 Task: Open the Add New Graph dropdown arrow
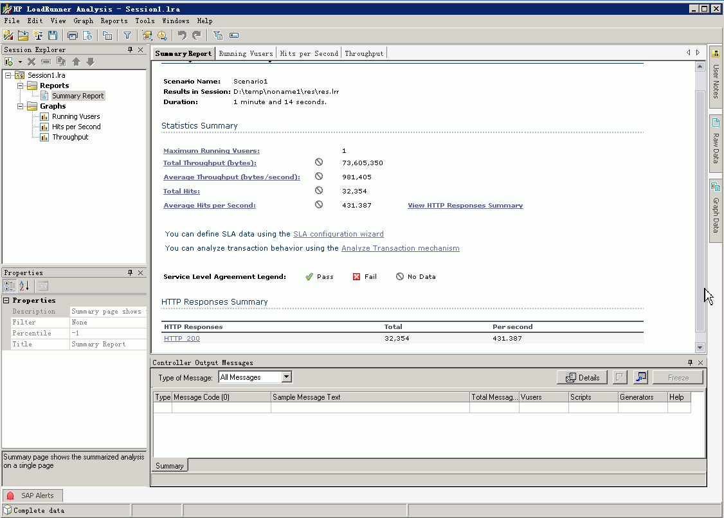tap(20, 62)
